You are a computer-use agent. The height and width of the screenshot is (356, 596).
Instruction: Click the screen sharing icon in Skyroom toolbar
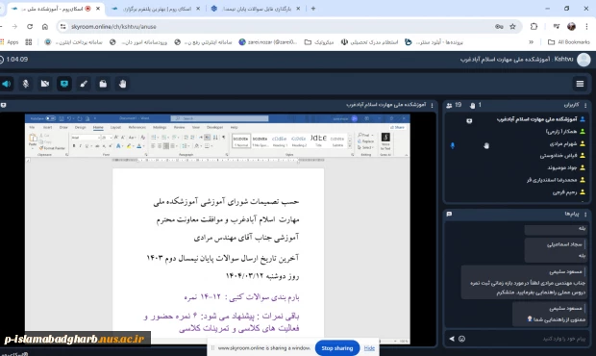coord(64,84)
